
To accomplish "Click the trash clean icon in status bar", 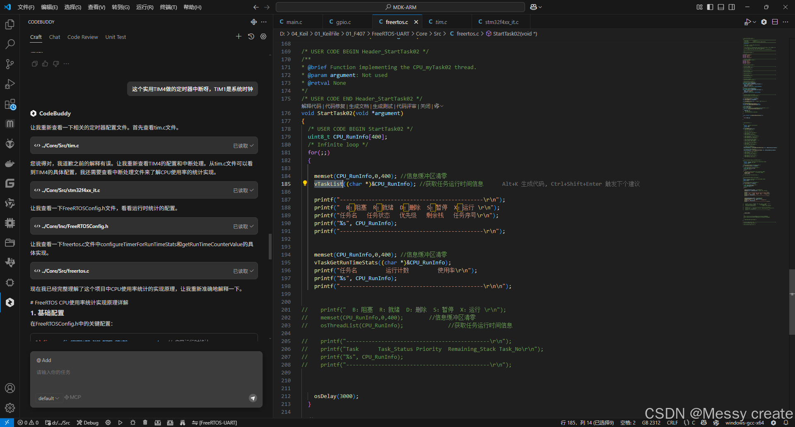I will [145, 422].
